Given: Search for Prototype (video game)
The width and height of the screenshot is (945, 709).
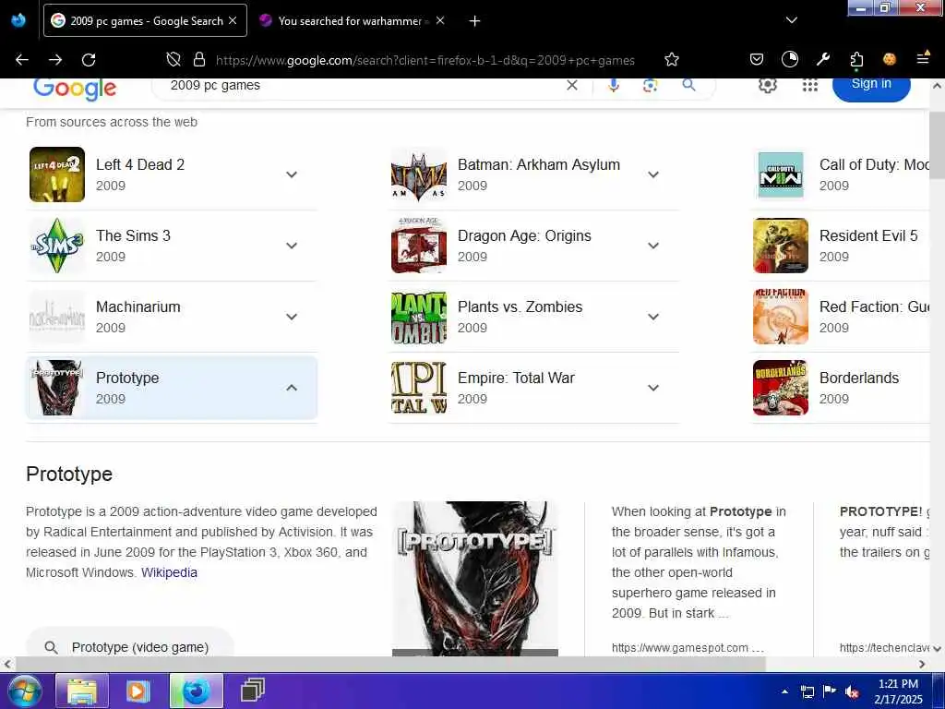Looking at the screenshot, I should pyautogui.click(x=129, y=646).
